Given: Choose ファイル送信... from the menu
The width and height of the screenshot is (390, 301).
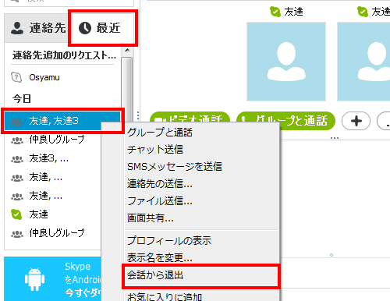Looking at the screenshot, I should coord(160,201).
